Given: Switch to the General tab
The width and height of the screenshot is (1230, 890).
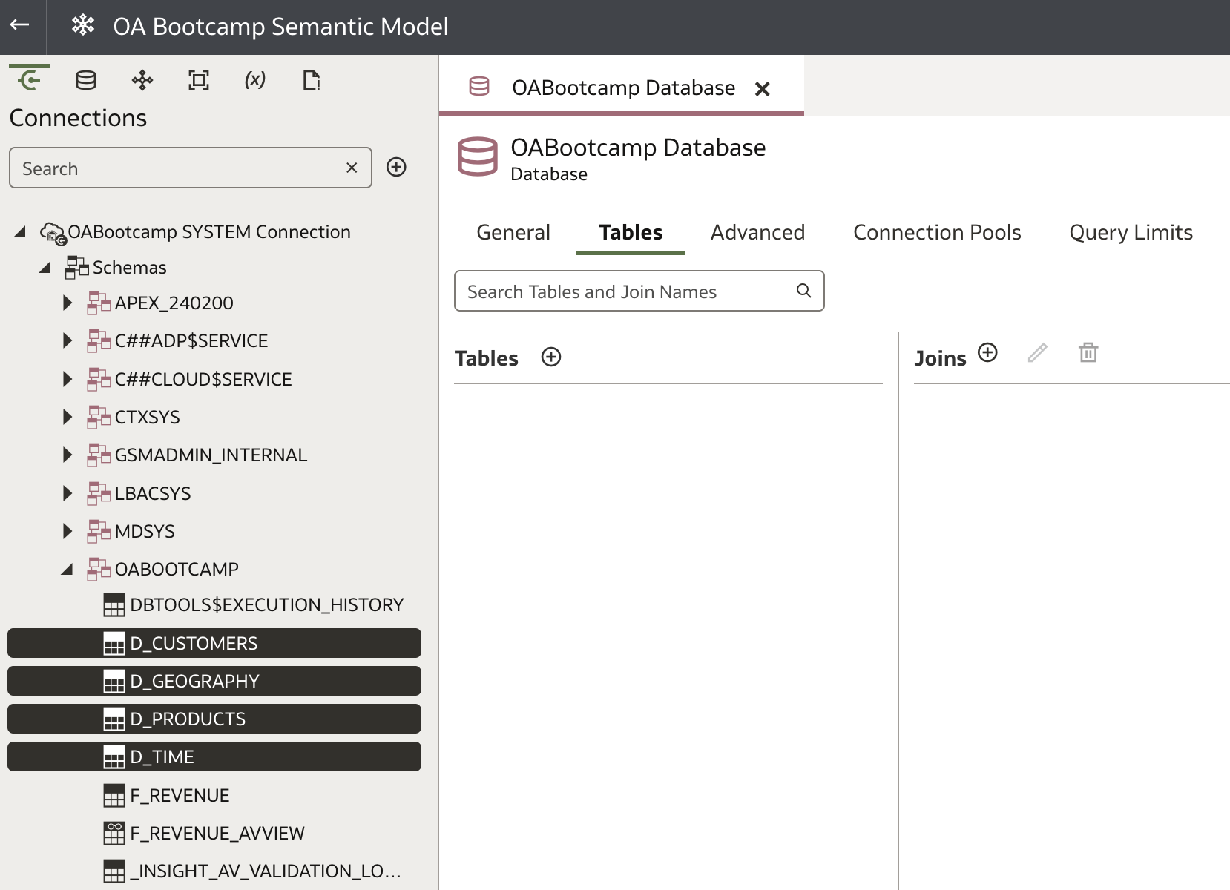Looking at the screenshot, I should pyautogui.click(x=513, y=233).
